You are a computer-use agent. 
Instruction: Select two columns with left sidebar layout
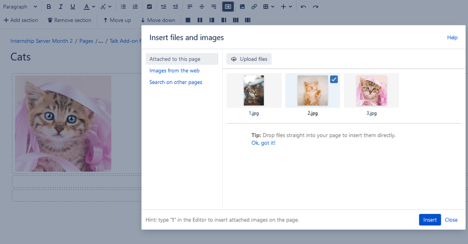[212, 20]
